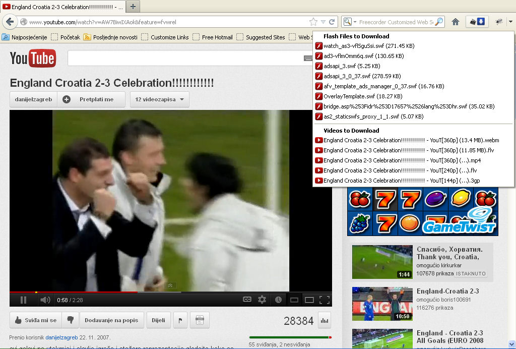Enter fullscreen video mode
This screenshot has height=349, width=516.
coord(325,300)
